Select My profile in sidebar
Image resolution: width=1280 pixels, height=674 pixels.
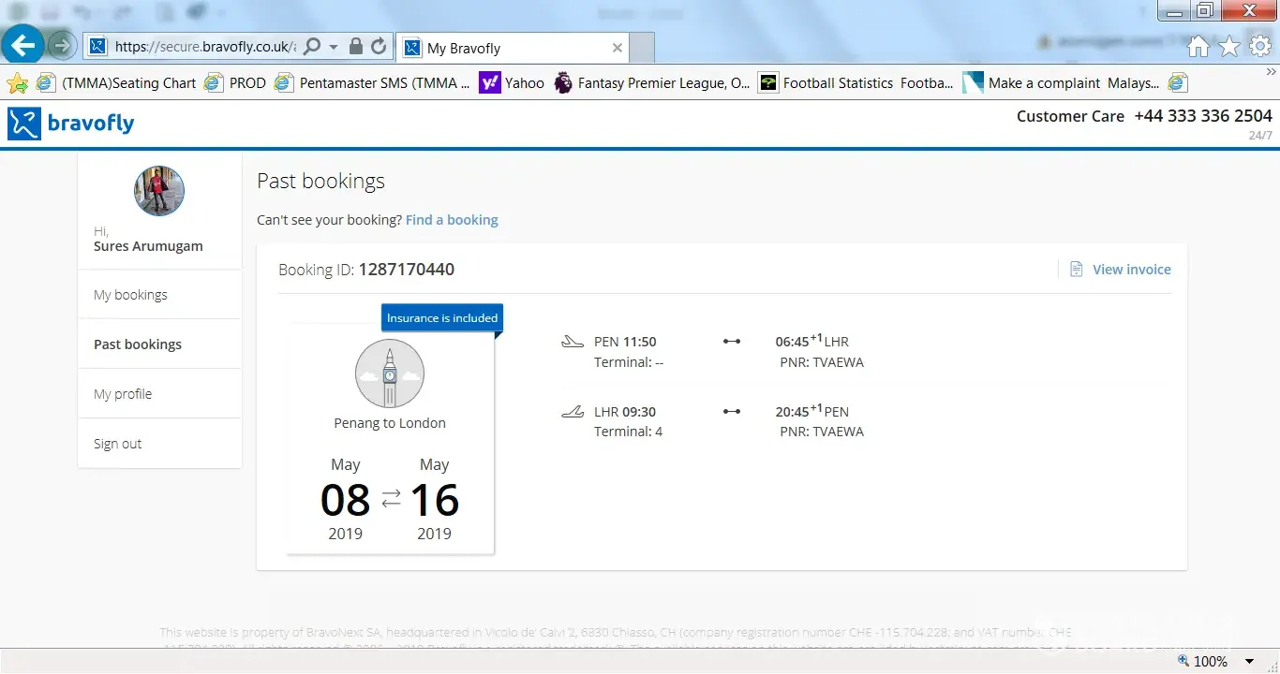(123, 394)
